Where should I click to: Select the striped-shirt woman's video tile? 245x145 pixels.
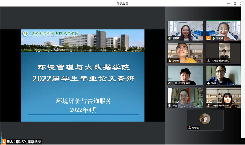185,98
